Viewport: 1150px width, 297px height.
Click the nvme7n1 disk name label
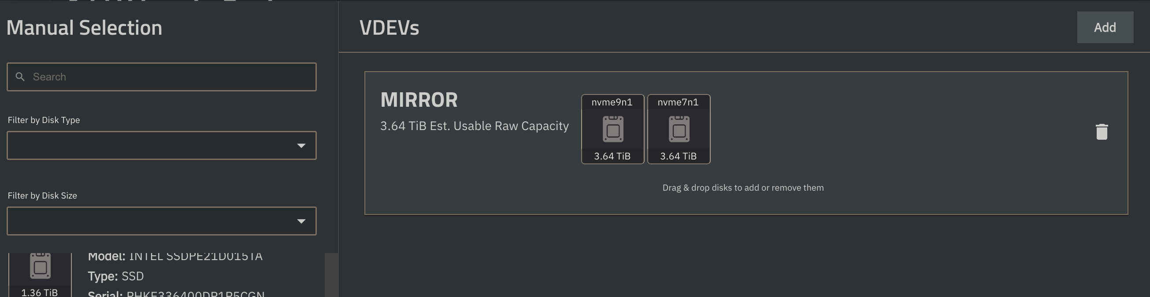tap(678, 102)
